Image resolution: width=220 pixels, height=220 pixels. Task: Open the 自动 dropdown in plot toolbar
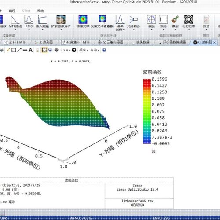(x=95, y=50)
